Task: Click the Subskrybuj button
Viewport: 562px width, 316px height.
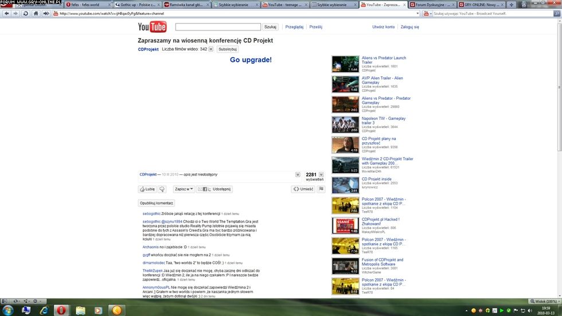Action: point(228,49)
